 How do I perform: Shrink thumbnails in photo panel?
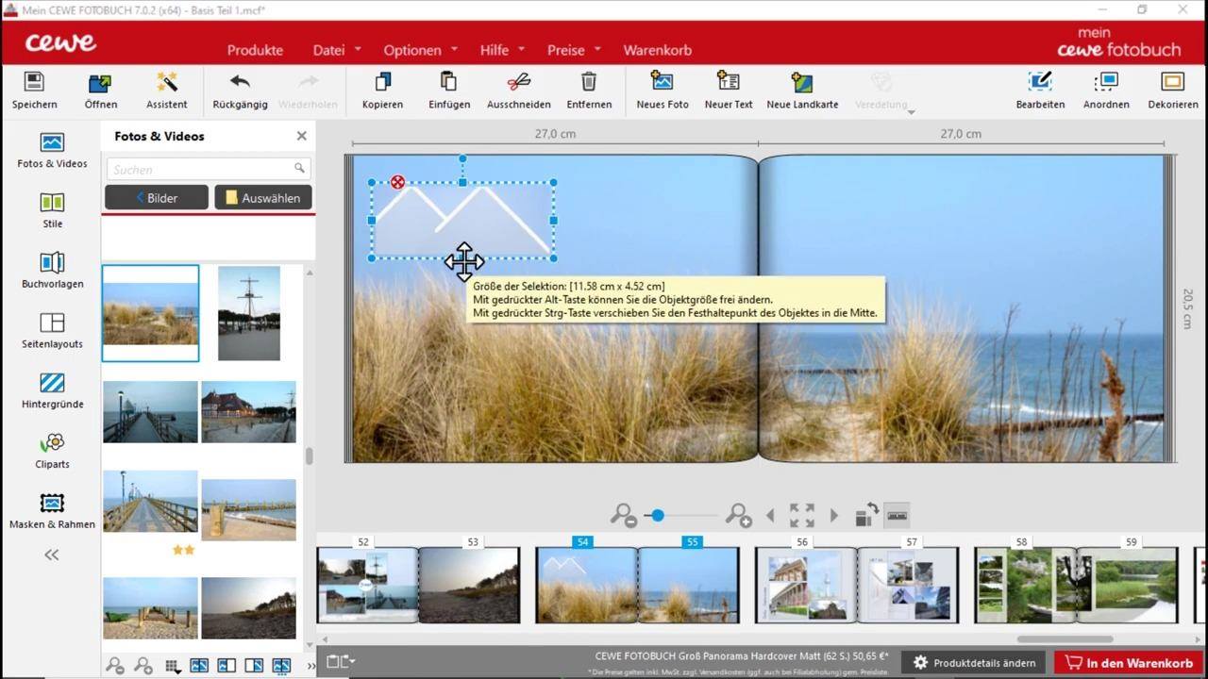[x=115, y=666]
